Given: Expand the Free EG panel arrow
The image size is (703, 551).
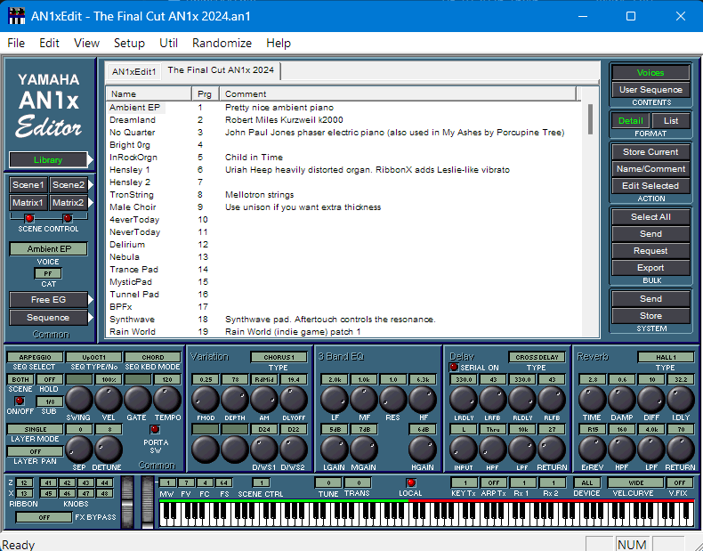Looking at the screenshot, I should [91, 299].
